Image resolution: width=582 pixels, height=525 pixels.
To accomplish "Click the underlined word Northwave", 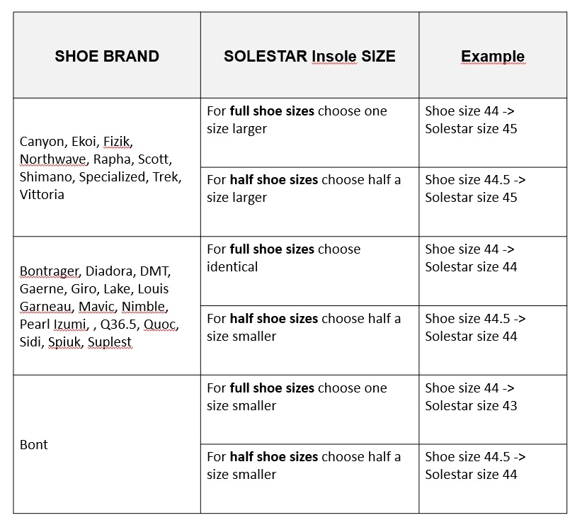I will (x=53, y=159).
